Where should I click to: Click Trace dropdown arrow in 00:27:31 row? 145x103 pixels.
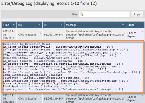point(142,32)
